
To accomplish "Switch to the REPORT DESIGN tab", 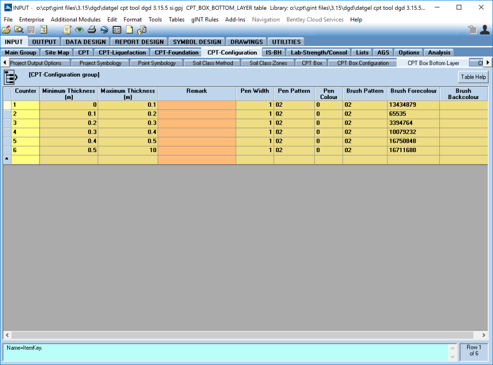I will tap(139, 42).
